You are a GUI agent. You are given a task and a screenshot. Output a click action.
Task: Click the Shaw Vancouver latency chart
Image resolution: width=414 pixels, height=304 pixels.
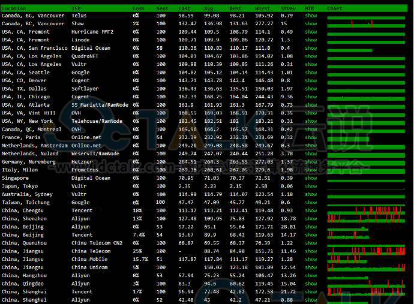[366, 24]
